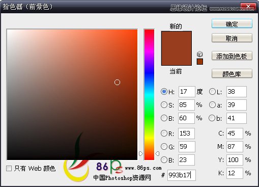This screenshot has width=259, height=187.
Task: Click the 当前 label below the swatch
Action: pyautogui.click(x=176, y=71)
